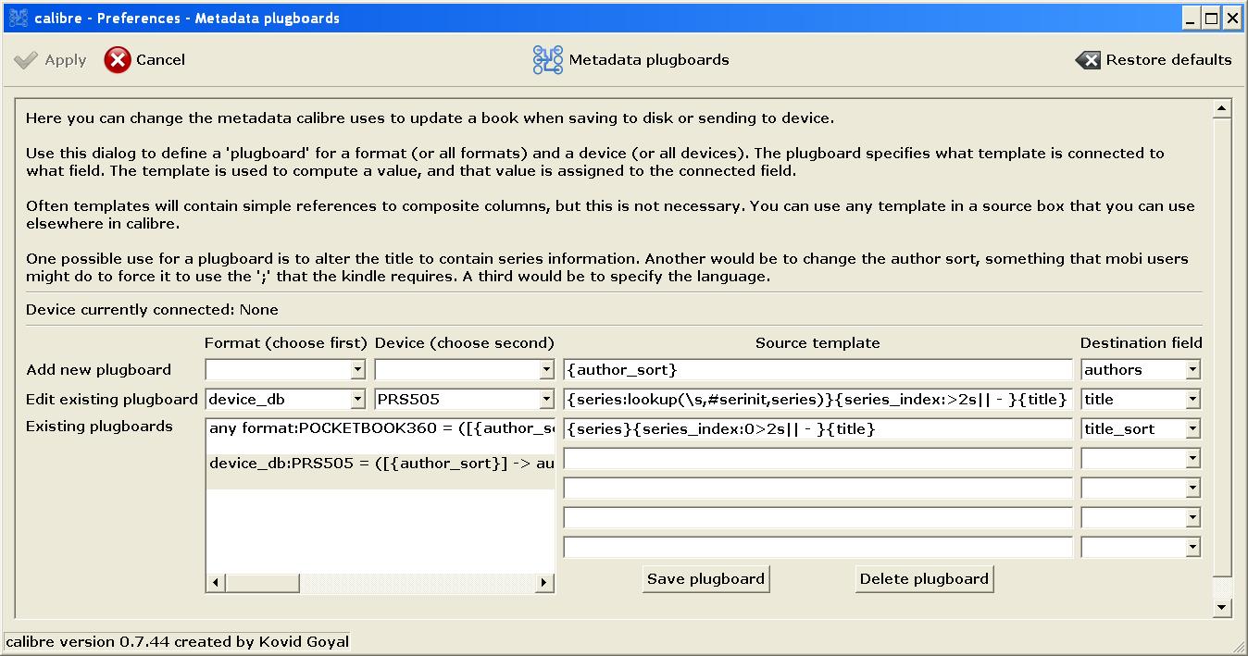
Task: Click the calibre icon in the title bar
Action: [x=18, y=18]
